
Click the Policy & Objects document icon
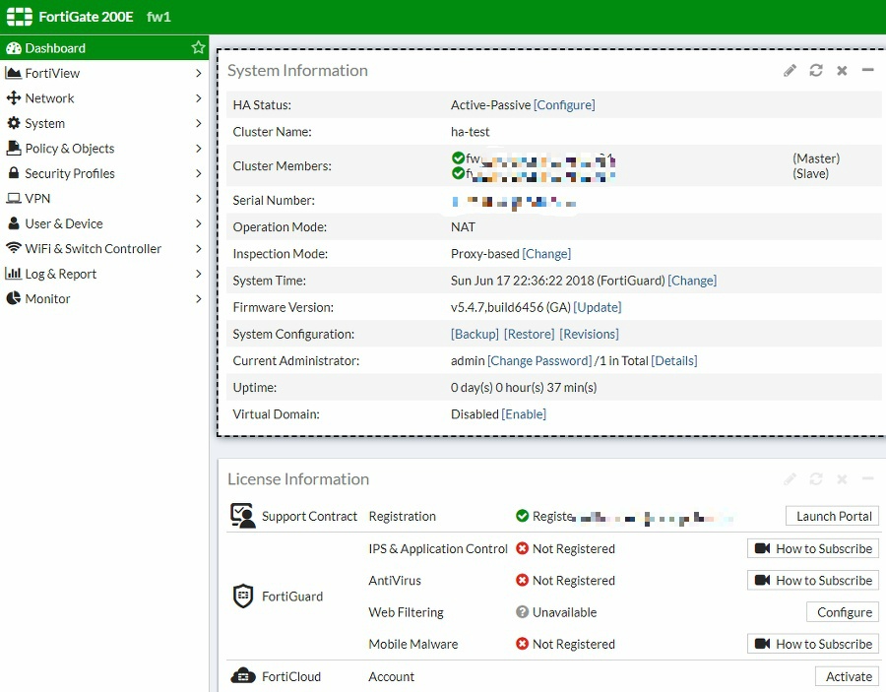14,148
